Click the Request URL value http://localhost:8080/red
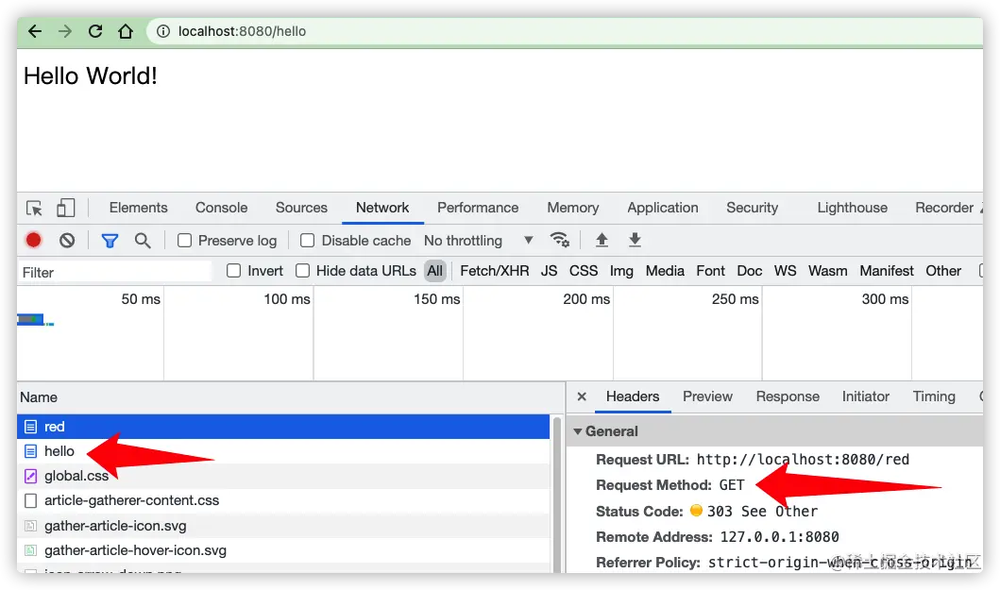The height and width of the screenshot is (590, 1000). point(803,459)
